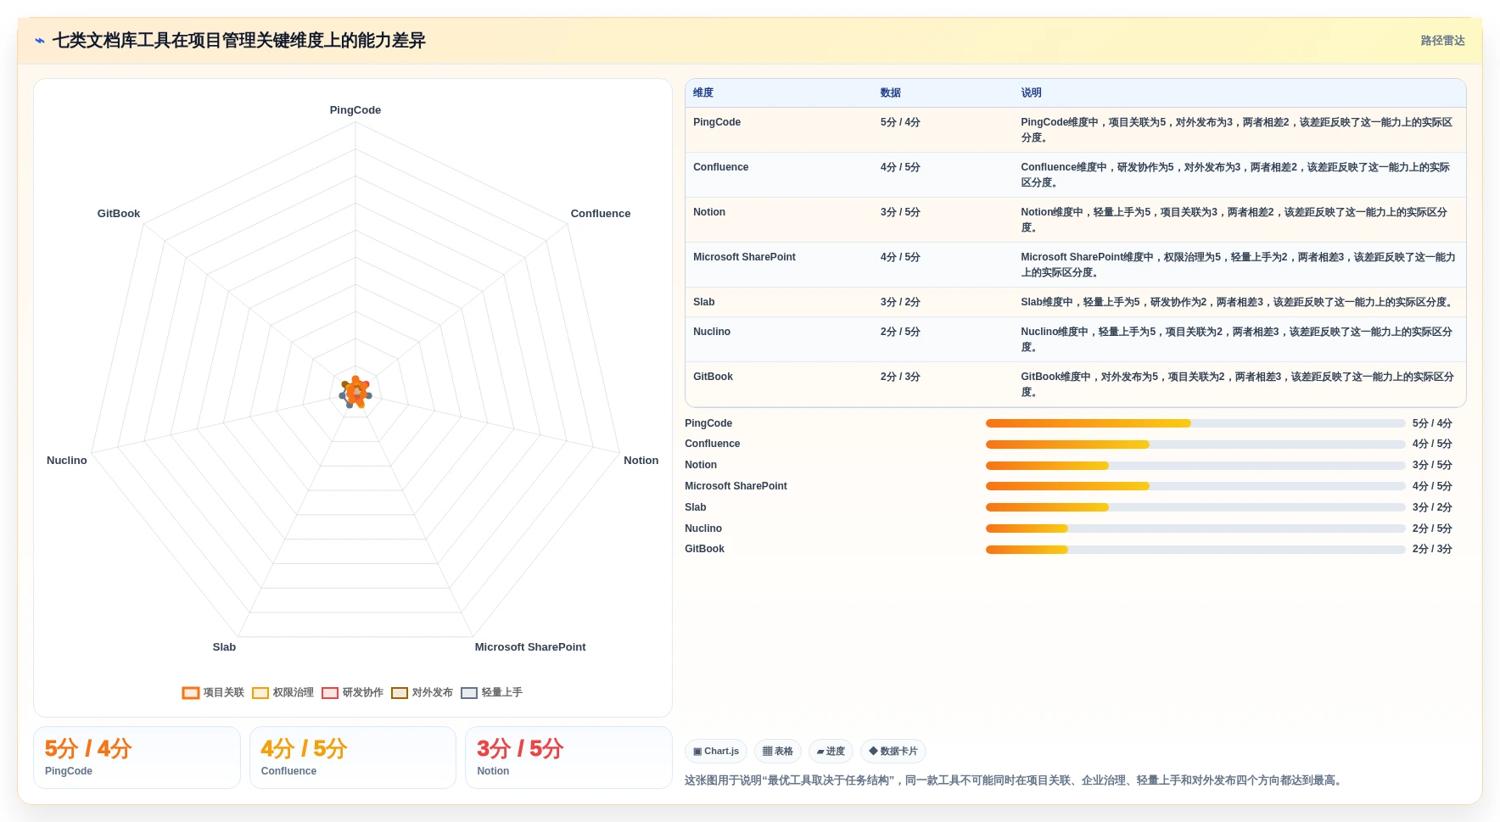1500x822 pixels.
Task: Select the Nuclino table row name
Action: [712, 332]
